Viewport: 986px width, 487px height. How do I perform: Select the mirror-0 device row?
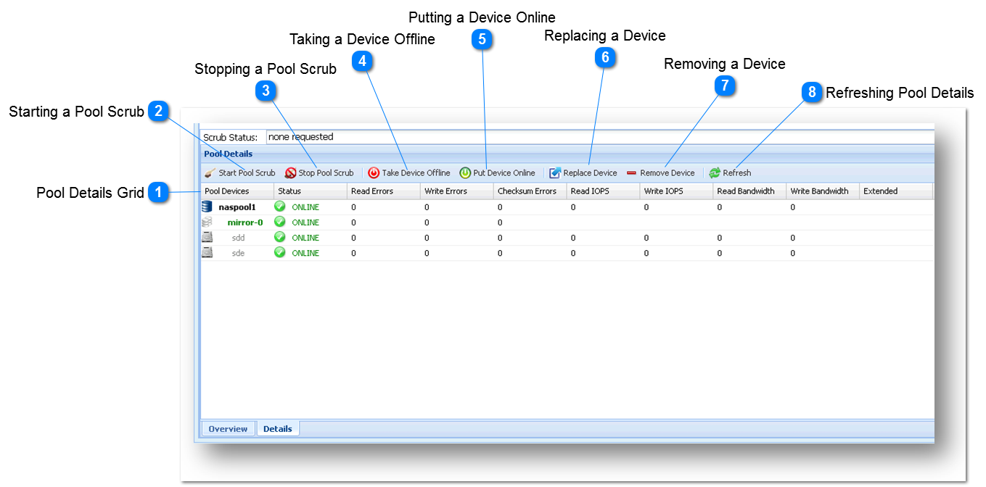pyautogui.click(x=567, y=222)
